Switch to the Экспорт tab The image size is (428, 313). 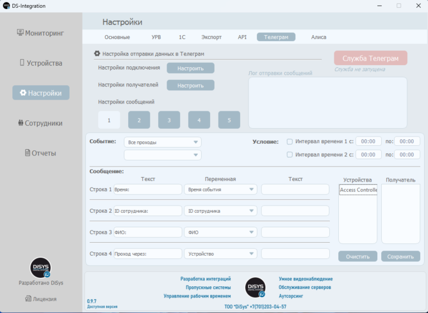[211, 37]
